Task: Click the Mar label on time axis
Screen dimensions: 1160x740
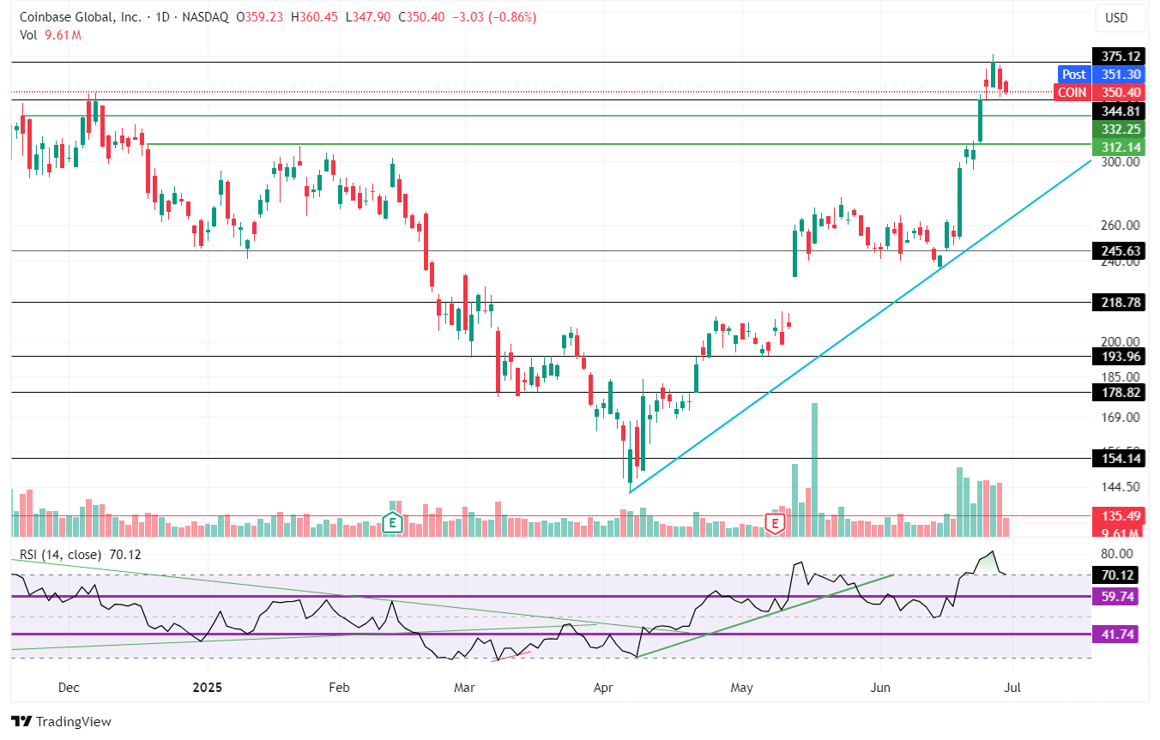Action: (x=464, y=688)
